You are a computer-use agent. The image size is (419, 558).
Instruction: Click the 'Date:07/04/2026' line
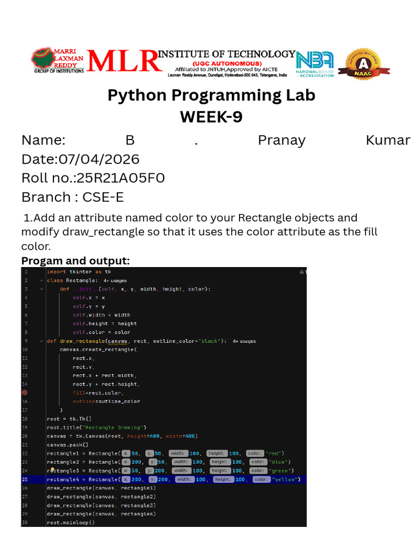81,159
